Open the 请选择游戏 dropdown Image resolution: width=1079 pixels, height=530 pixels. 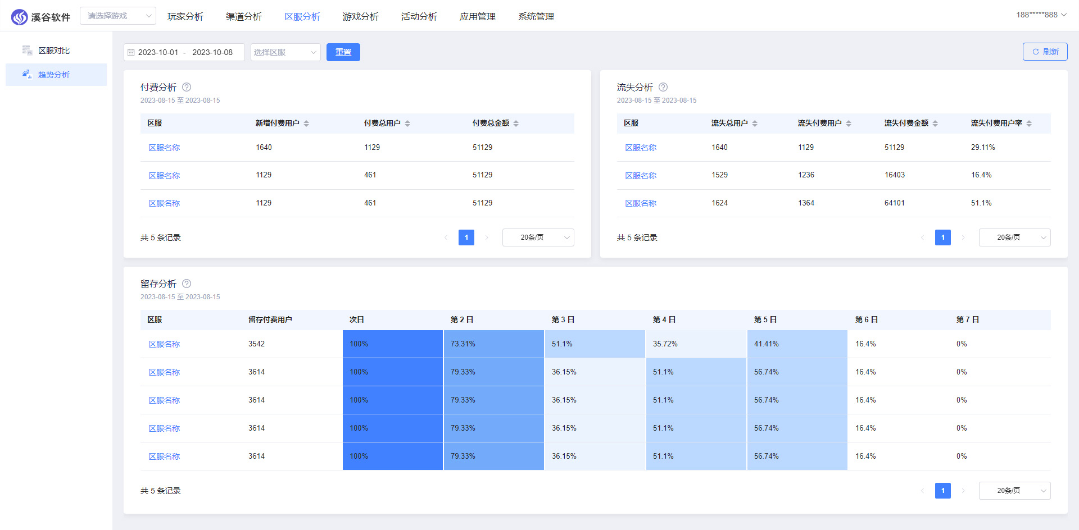118,16
